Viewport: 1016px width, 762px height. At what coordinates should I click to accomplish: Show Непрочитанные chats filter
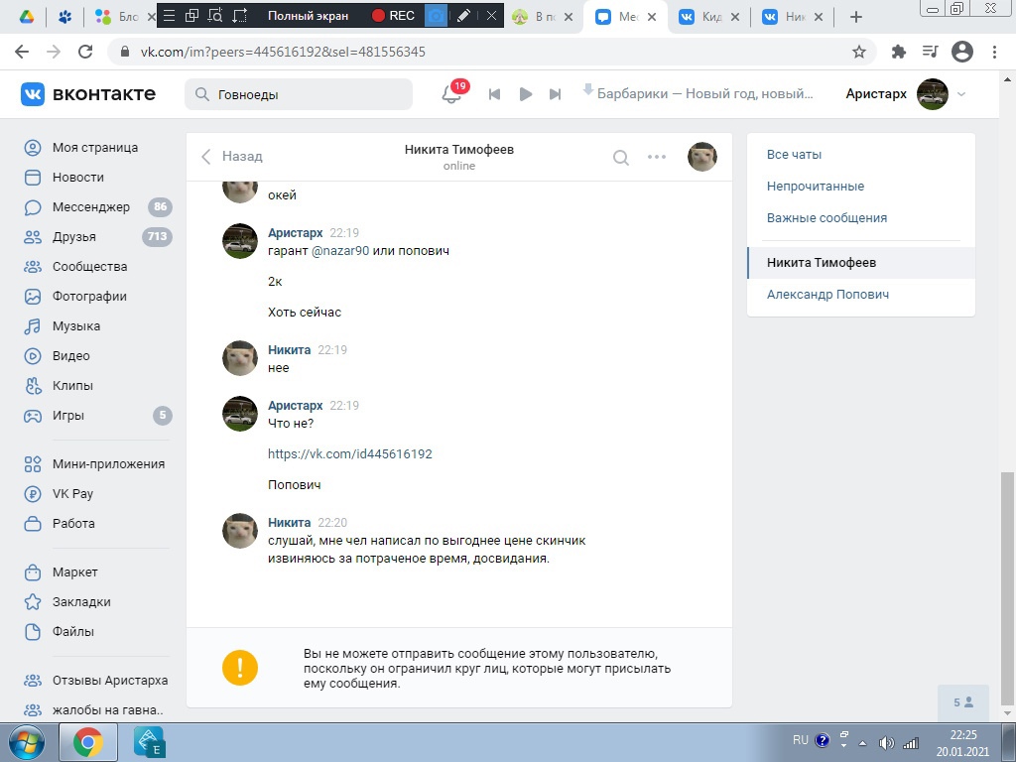[x=815, y=187]
